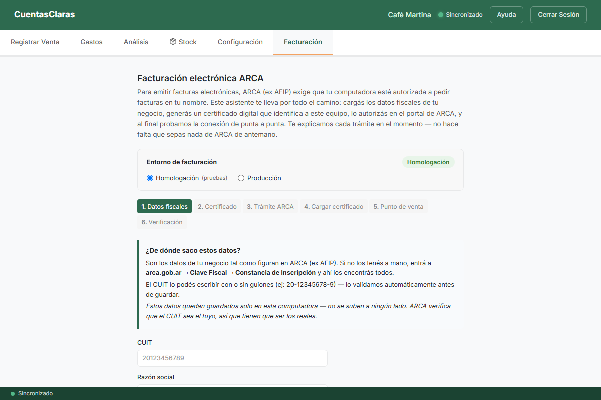This screenshot has height=400, width=601.
Task: Go to the Configuración tab
Action: [240, 42]
